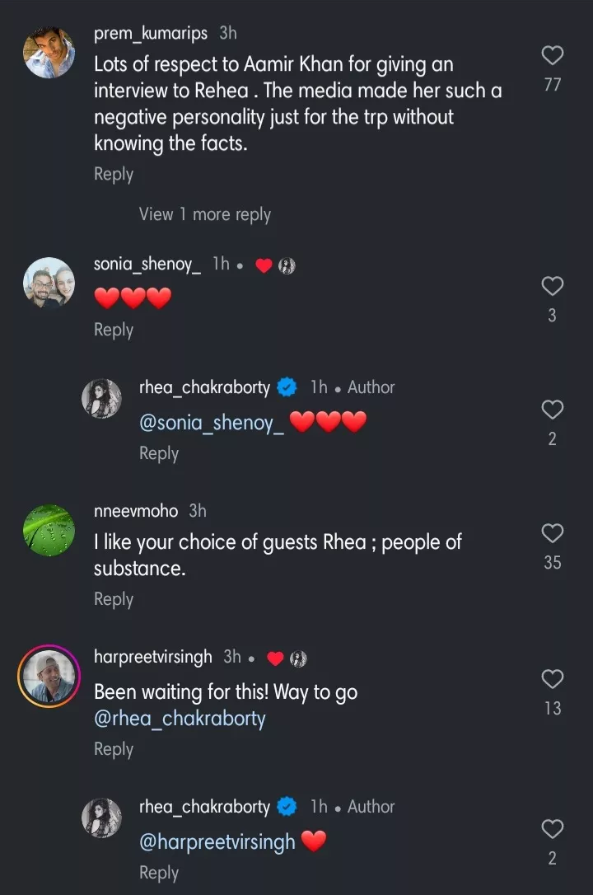Like prem_kumarips's comment about Aamir Khan

[552, 56]
